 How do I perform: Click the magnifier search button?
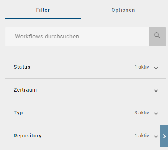point(157,36)
